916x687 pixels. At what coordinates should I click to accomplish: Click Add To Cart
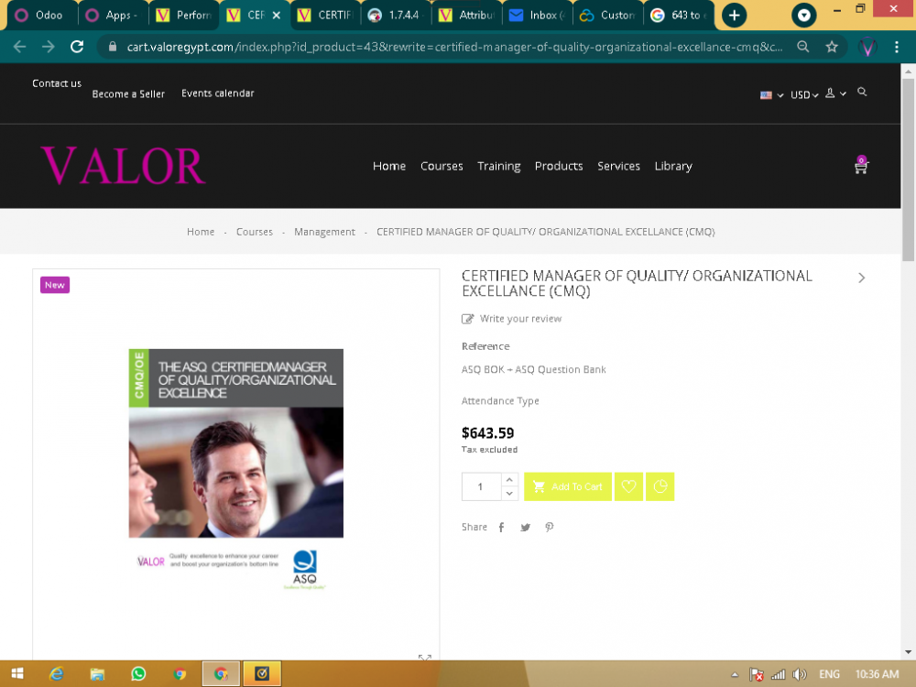pos(568,486)
